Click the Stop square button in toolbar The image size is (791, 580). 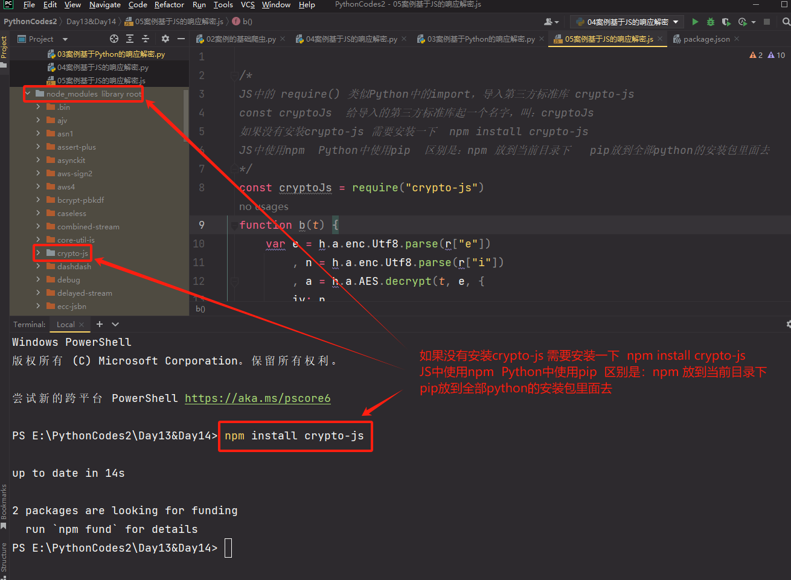pyautogui.click(x=767, y=22)
